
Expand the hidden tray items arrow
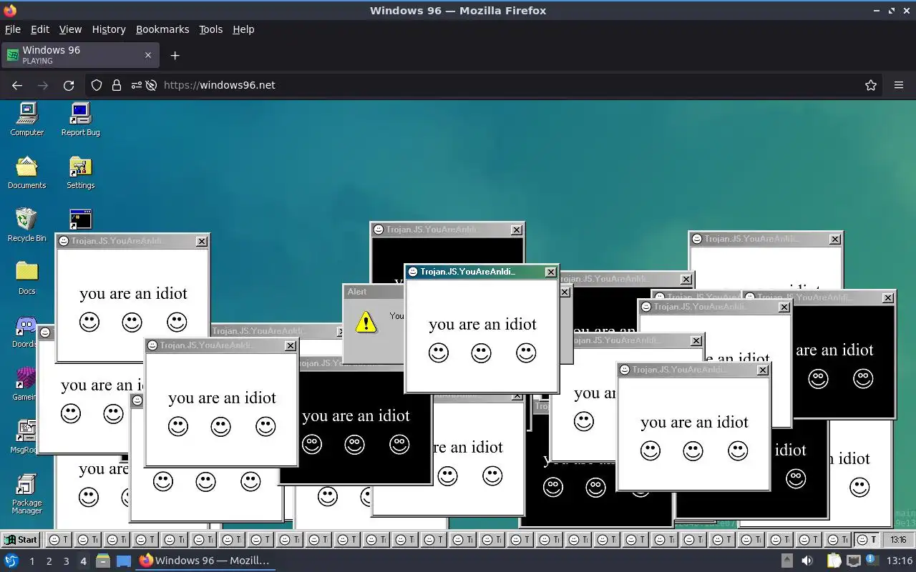click(786, 561)
